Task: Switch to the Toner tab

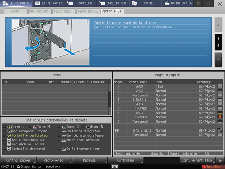Action: point(15,11)
